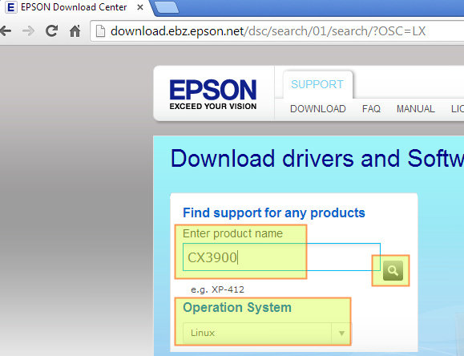This screenshot has width=464, height=356.
Task: Click the URL in the address bar
Action: click(x=268, y=30)
